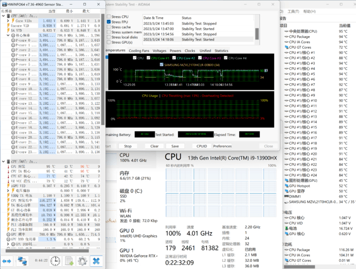The image size is (356, 269).
Task: Open HWiNFO sensor settings gear icon
Action: [82, 260]
